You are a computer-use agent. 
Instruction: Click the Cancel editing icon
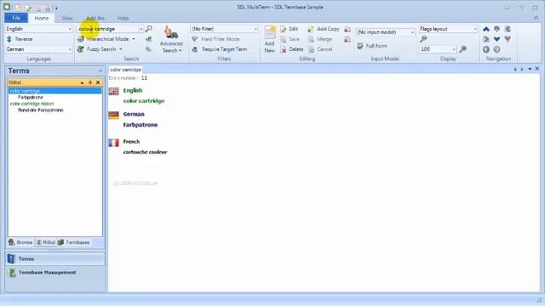tap(311, 49)
